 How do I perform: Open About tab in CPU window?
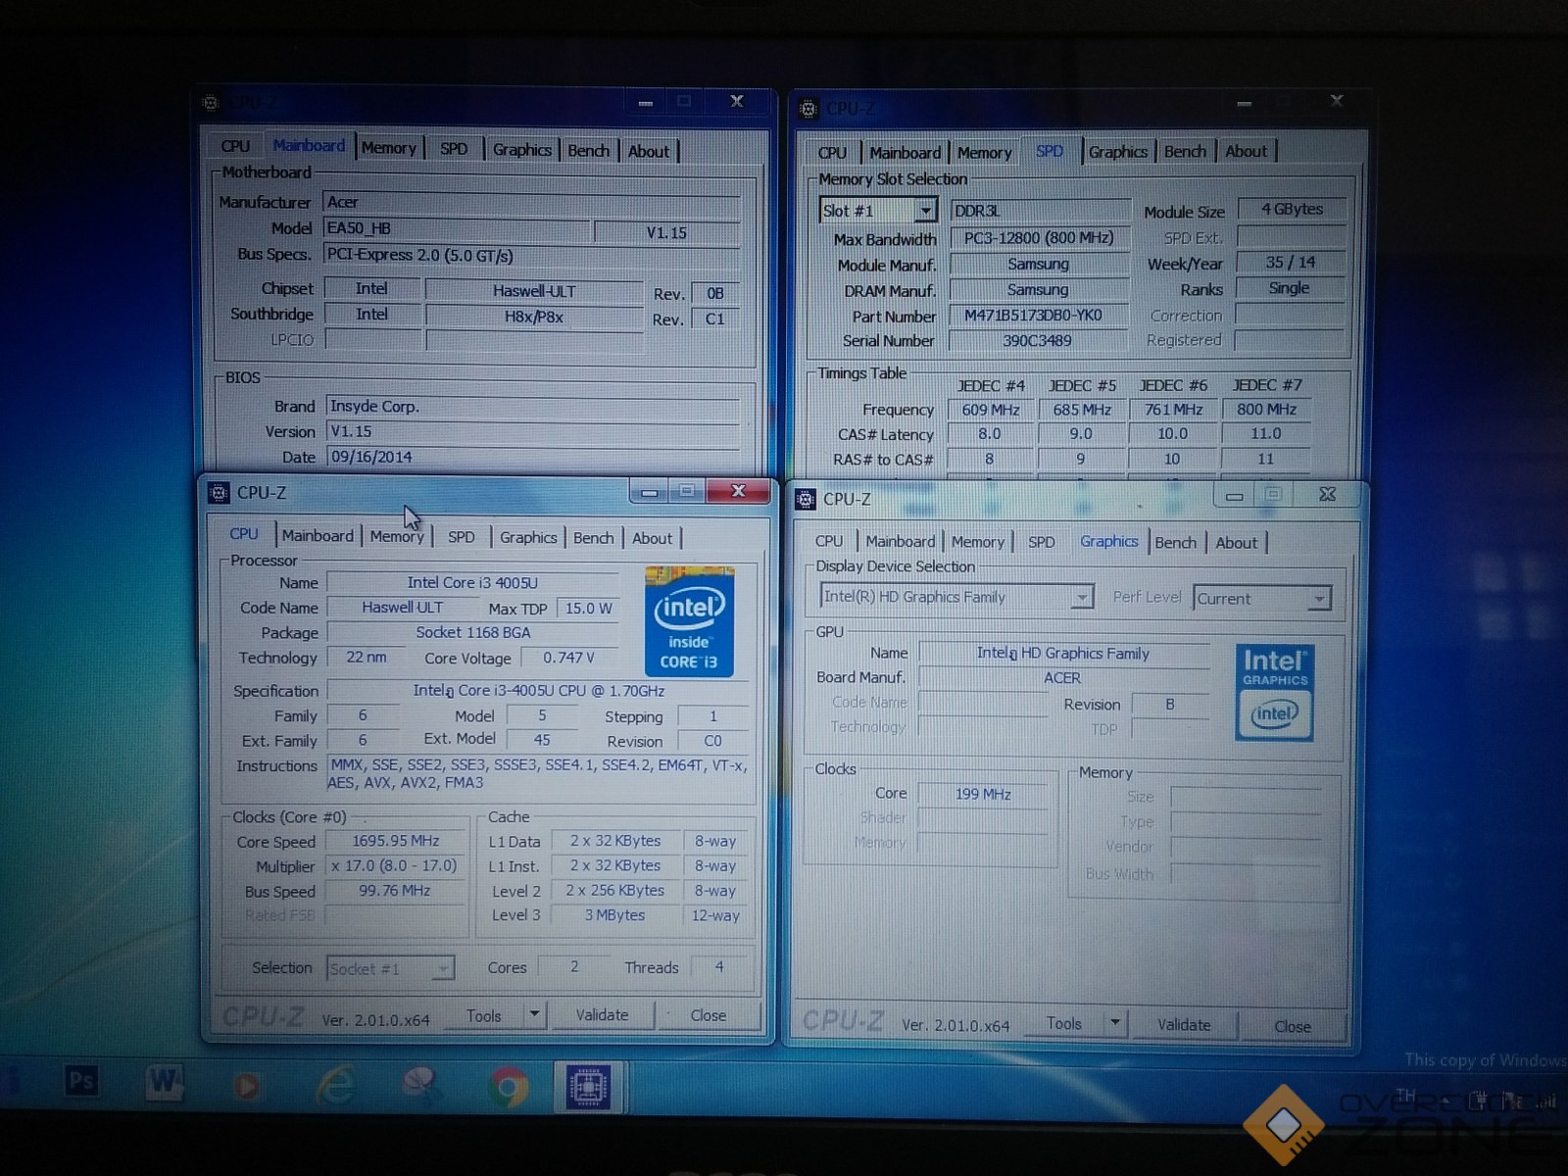click(652, 538)
